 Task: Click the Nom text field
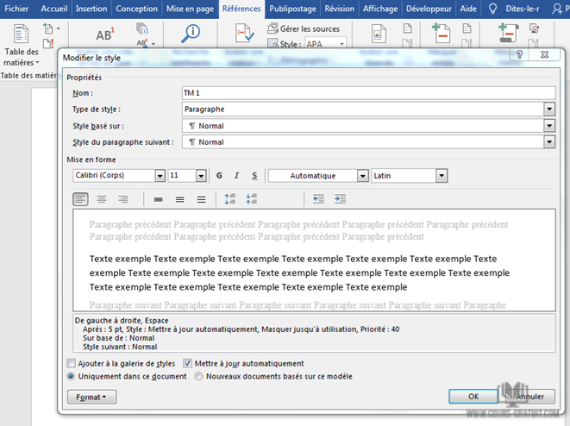click(368, 93)
